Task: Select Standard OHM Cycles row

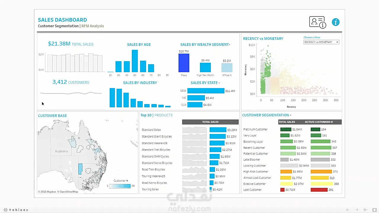Action: tap(155, 156)
